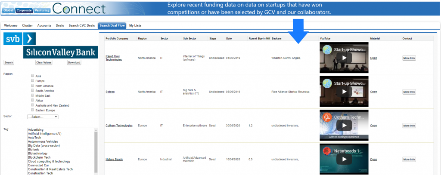Image resolution: width=441 pixels, height=175 pixels.
Task: Play the Sotaog YouTube video
Action: click(344, 92)
